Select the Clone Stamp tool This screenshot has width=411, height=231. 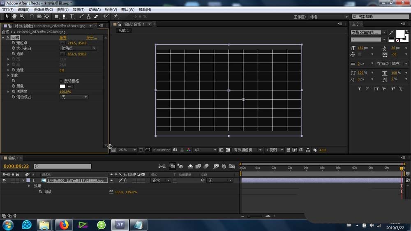click(88, 16)
